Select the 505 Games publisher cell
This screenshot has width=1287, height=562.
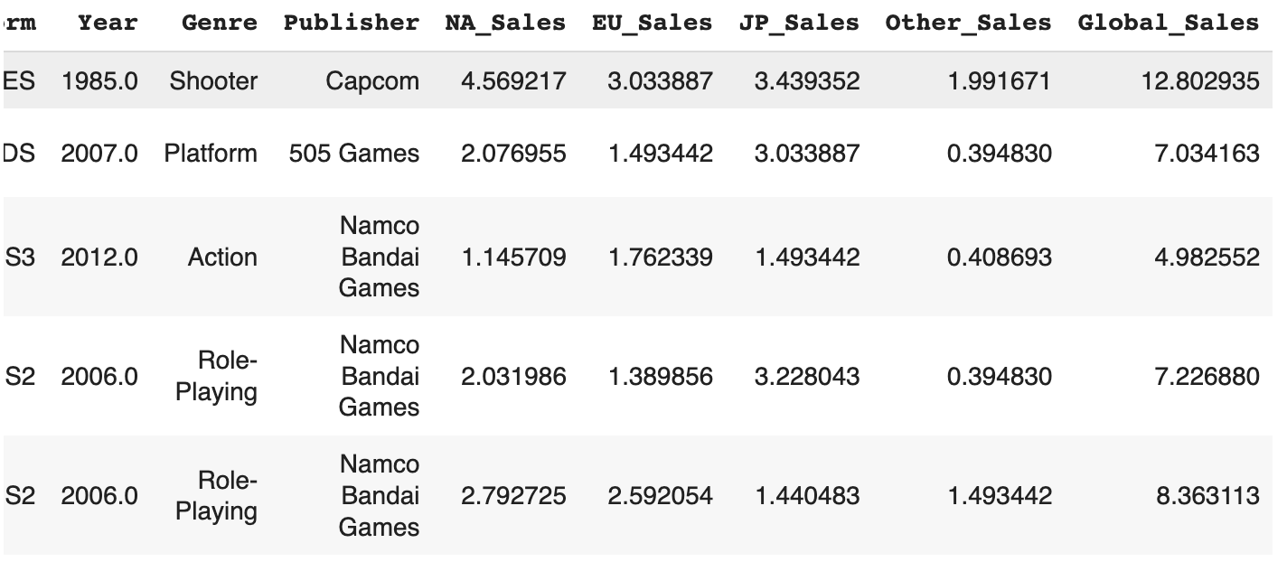coord(354,154)
